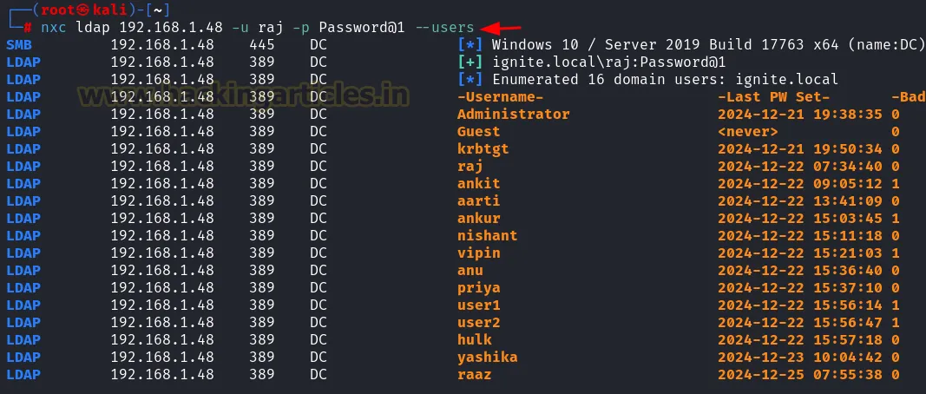Click the 2024-12-25 07:55:38 timestamp for raaz

(x=799, y=374)
